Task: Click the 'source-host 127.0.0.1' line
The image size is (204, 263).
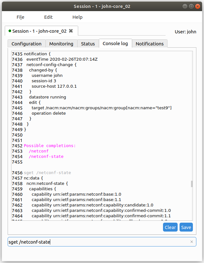Action: point(54,86)
